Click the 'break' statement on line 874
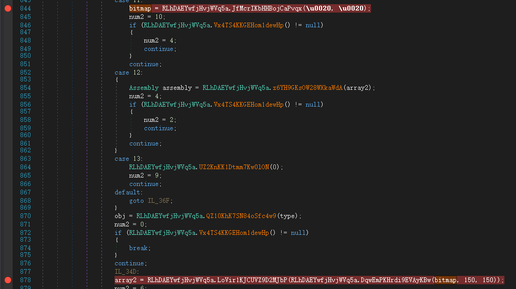This screenshot has height=289, width=516. pos(139,248)
